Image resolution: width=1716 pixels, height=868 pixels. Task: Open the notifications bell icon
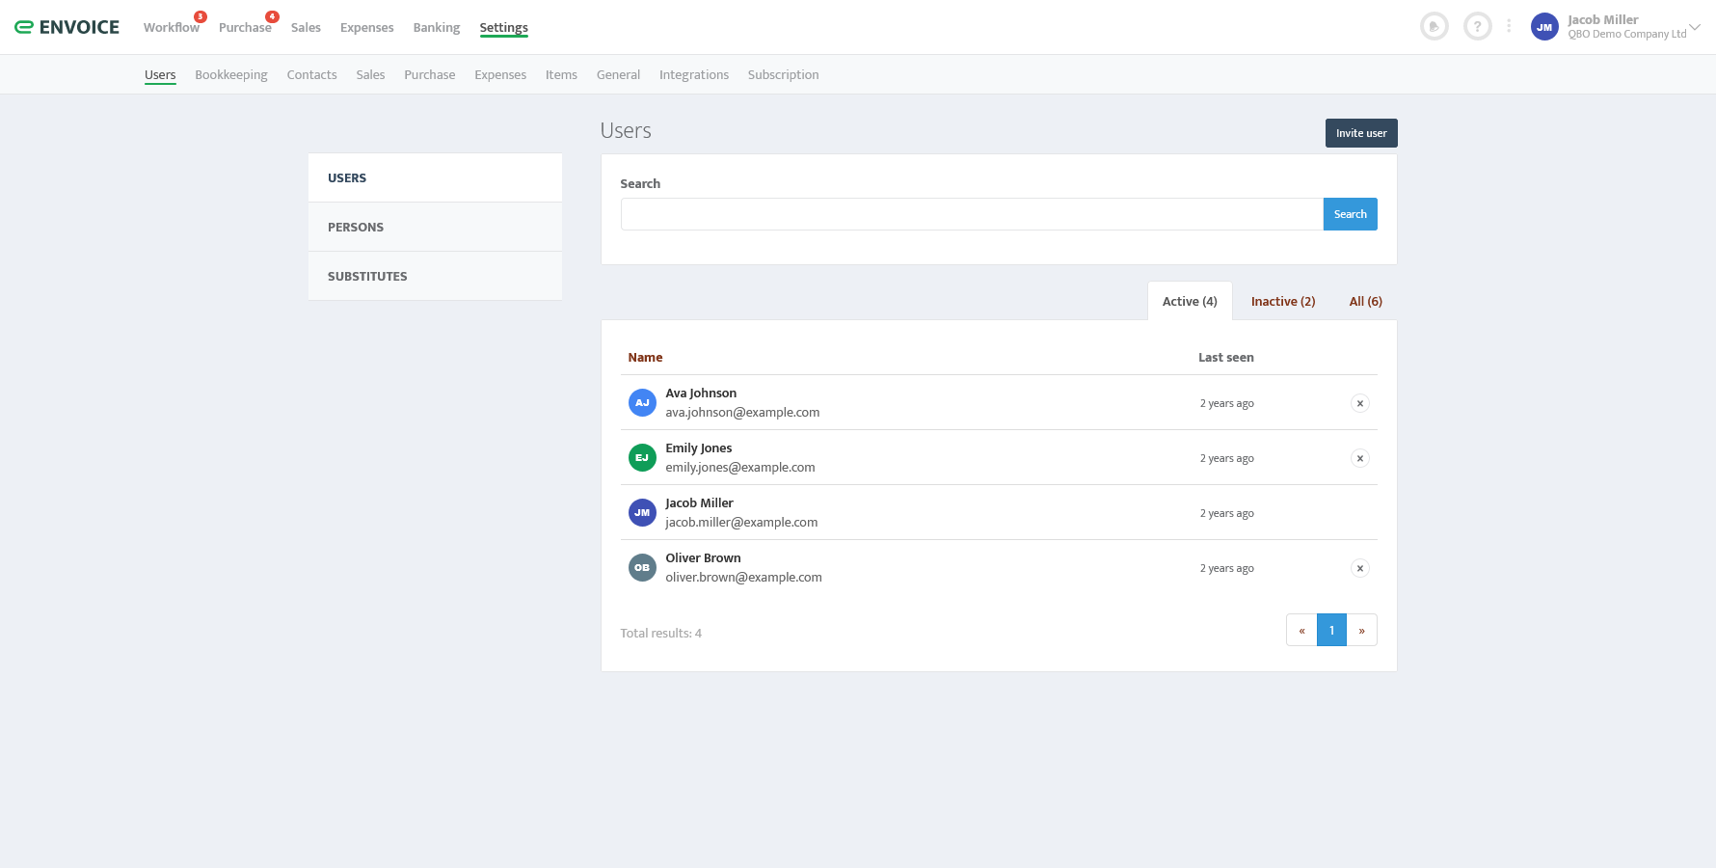(1434, 27)
